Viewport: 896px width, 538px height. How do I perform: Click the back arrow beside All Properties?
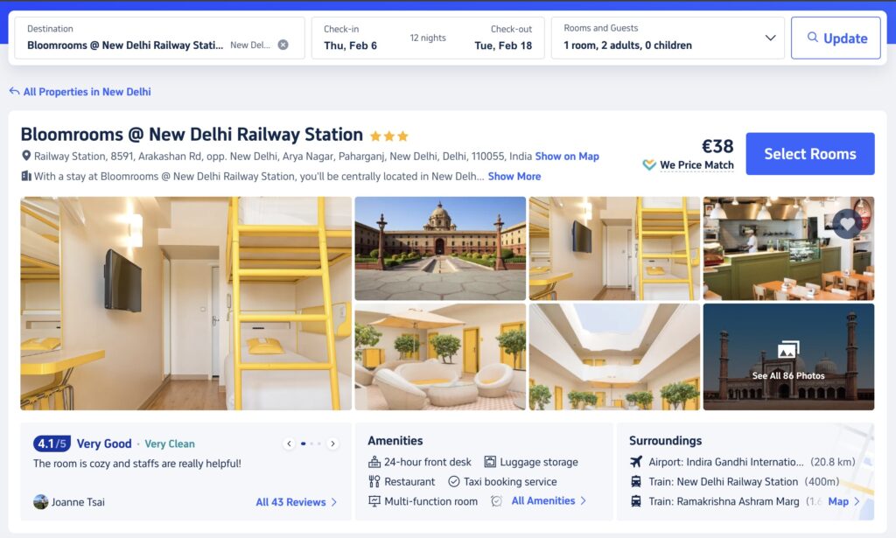(x=14, y=91)
